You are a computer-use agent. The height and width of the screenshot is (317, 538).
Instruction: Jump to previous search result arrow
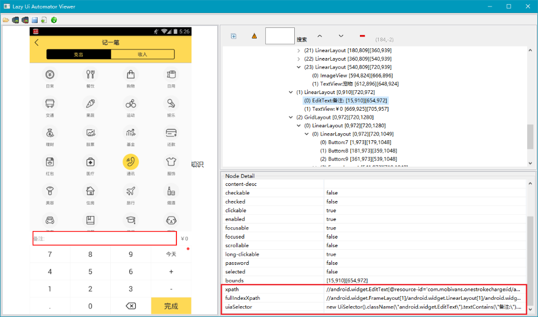click(x=320, y=36)
